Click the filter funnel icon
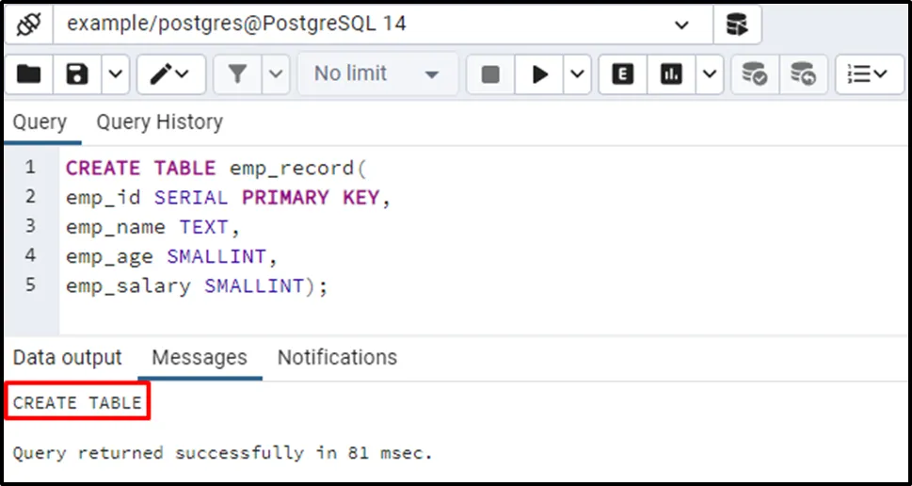This screenshot has width=912, height=486. click(238, 73)
